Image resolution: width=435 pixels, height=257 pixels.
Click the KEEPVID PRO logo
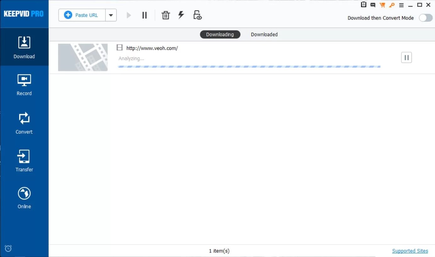(24, 14)
